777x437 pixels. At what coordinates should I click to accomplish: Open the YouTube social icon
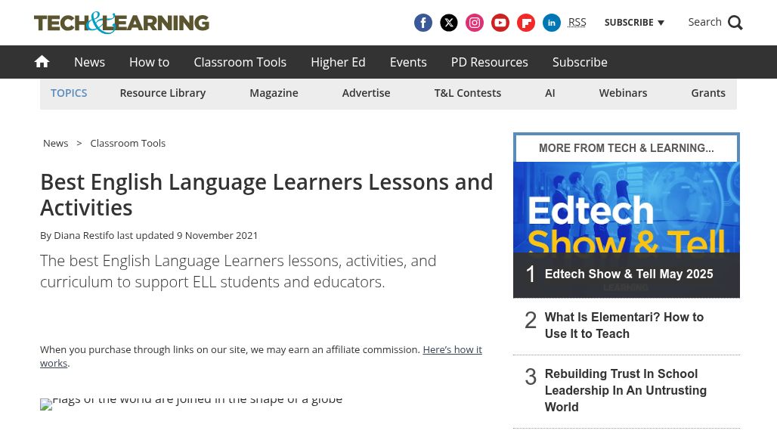(500, 23)
